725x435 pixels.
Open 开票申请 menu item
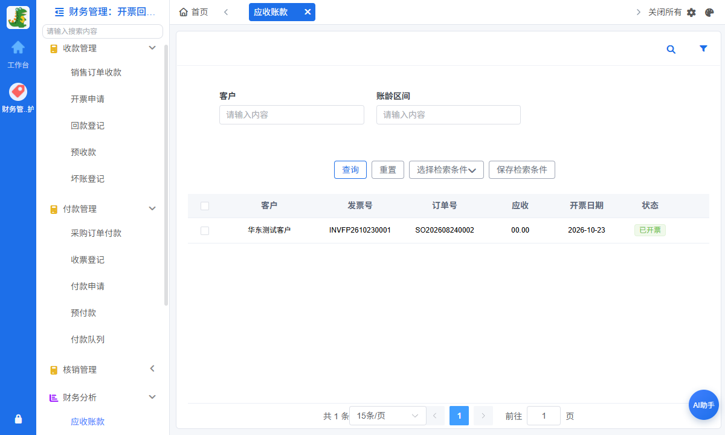pos(88,99)
